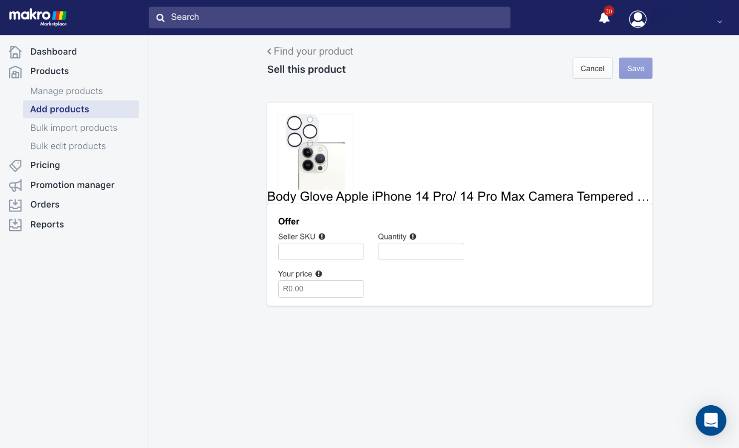This screenshot has width=739, height=448.
Task: Click the Cancel button
Action: (592, 68)
